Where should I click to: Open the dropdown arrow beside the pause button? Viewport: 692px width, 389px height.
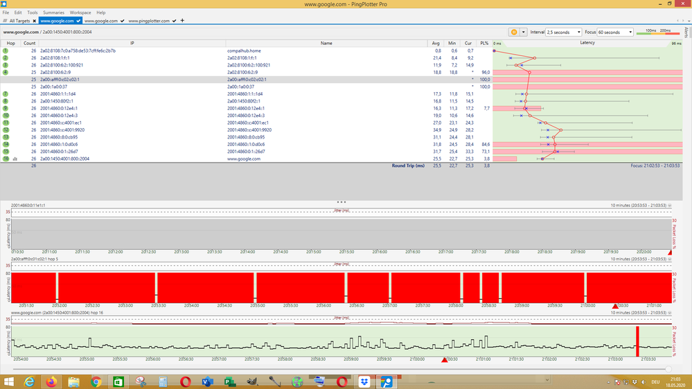tap(524, 32)
